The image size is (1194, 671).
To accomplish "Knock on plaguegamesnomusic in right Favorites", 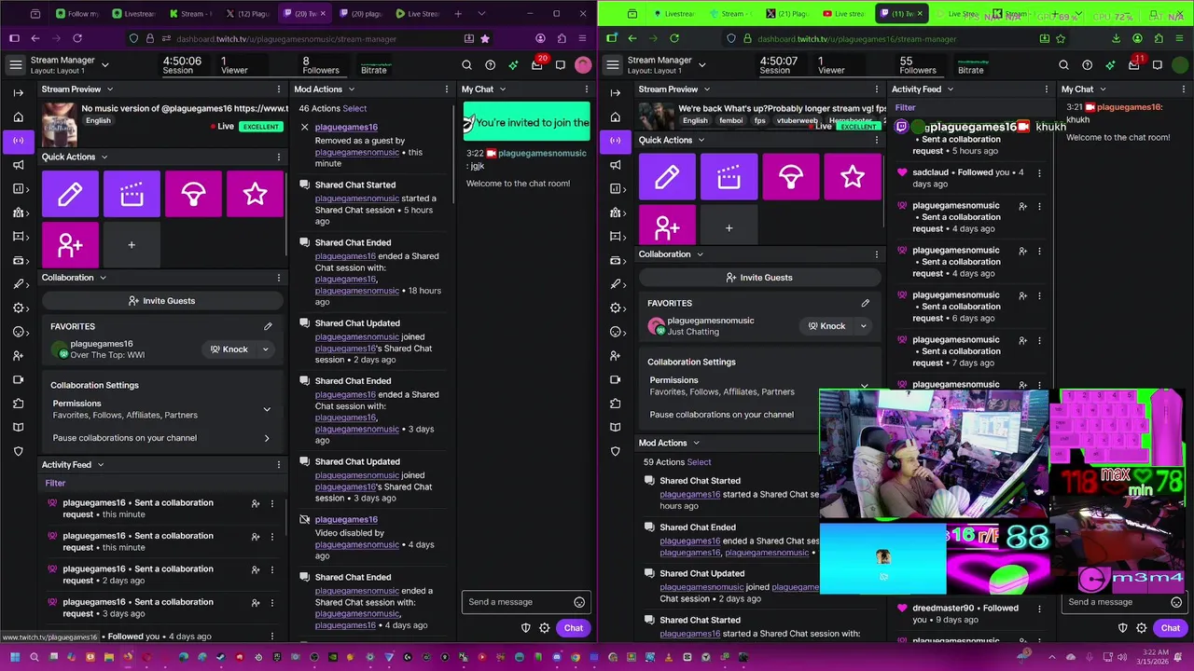I will click(826, 326).
